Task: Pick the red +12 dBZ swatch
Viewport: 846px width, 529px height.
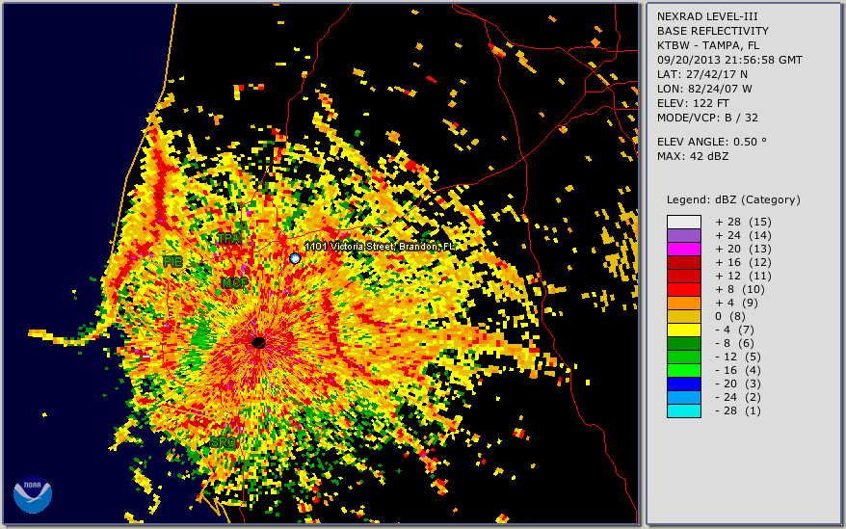Action: coord(684,276)
